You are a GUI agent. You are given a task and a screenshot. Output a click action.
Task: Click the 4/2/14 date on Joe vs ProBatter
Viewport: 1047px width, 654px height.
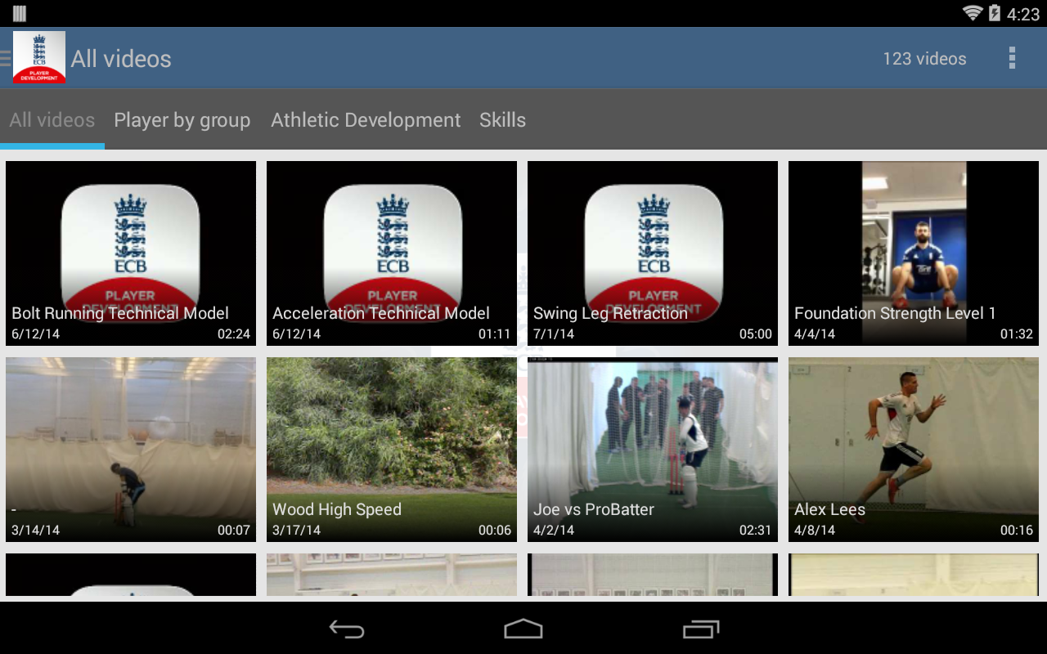pyautogui.click(x=554, y=530)
